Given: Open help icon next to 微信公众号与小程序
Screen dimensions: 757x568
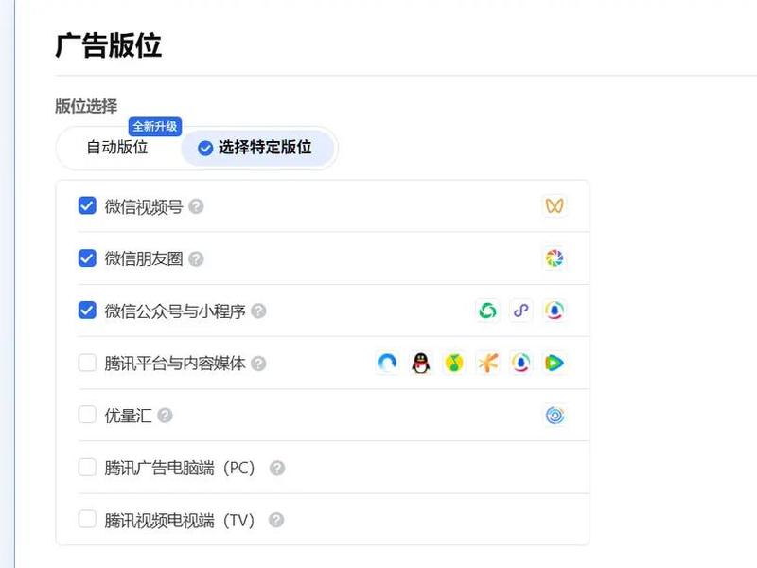Looking at the screenshot, I should [258, 311].
